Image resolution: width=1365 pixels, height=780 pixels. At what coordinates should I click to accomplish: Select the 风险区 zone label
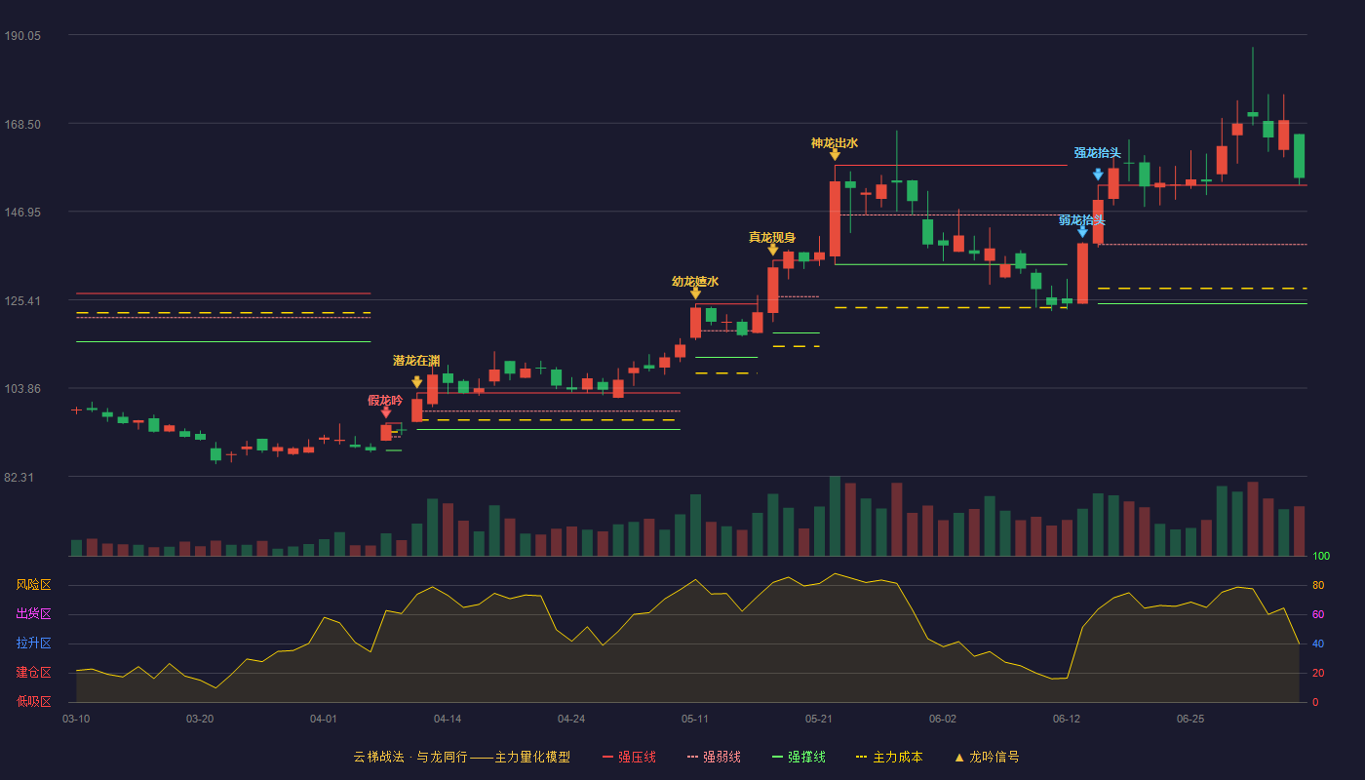[x=33, y=585]
